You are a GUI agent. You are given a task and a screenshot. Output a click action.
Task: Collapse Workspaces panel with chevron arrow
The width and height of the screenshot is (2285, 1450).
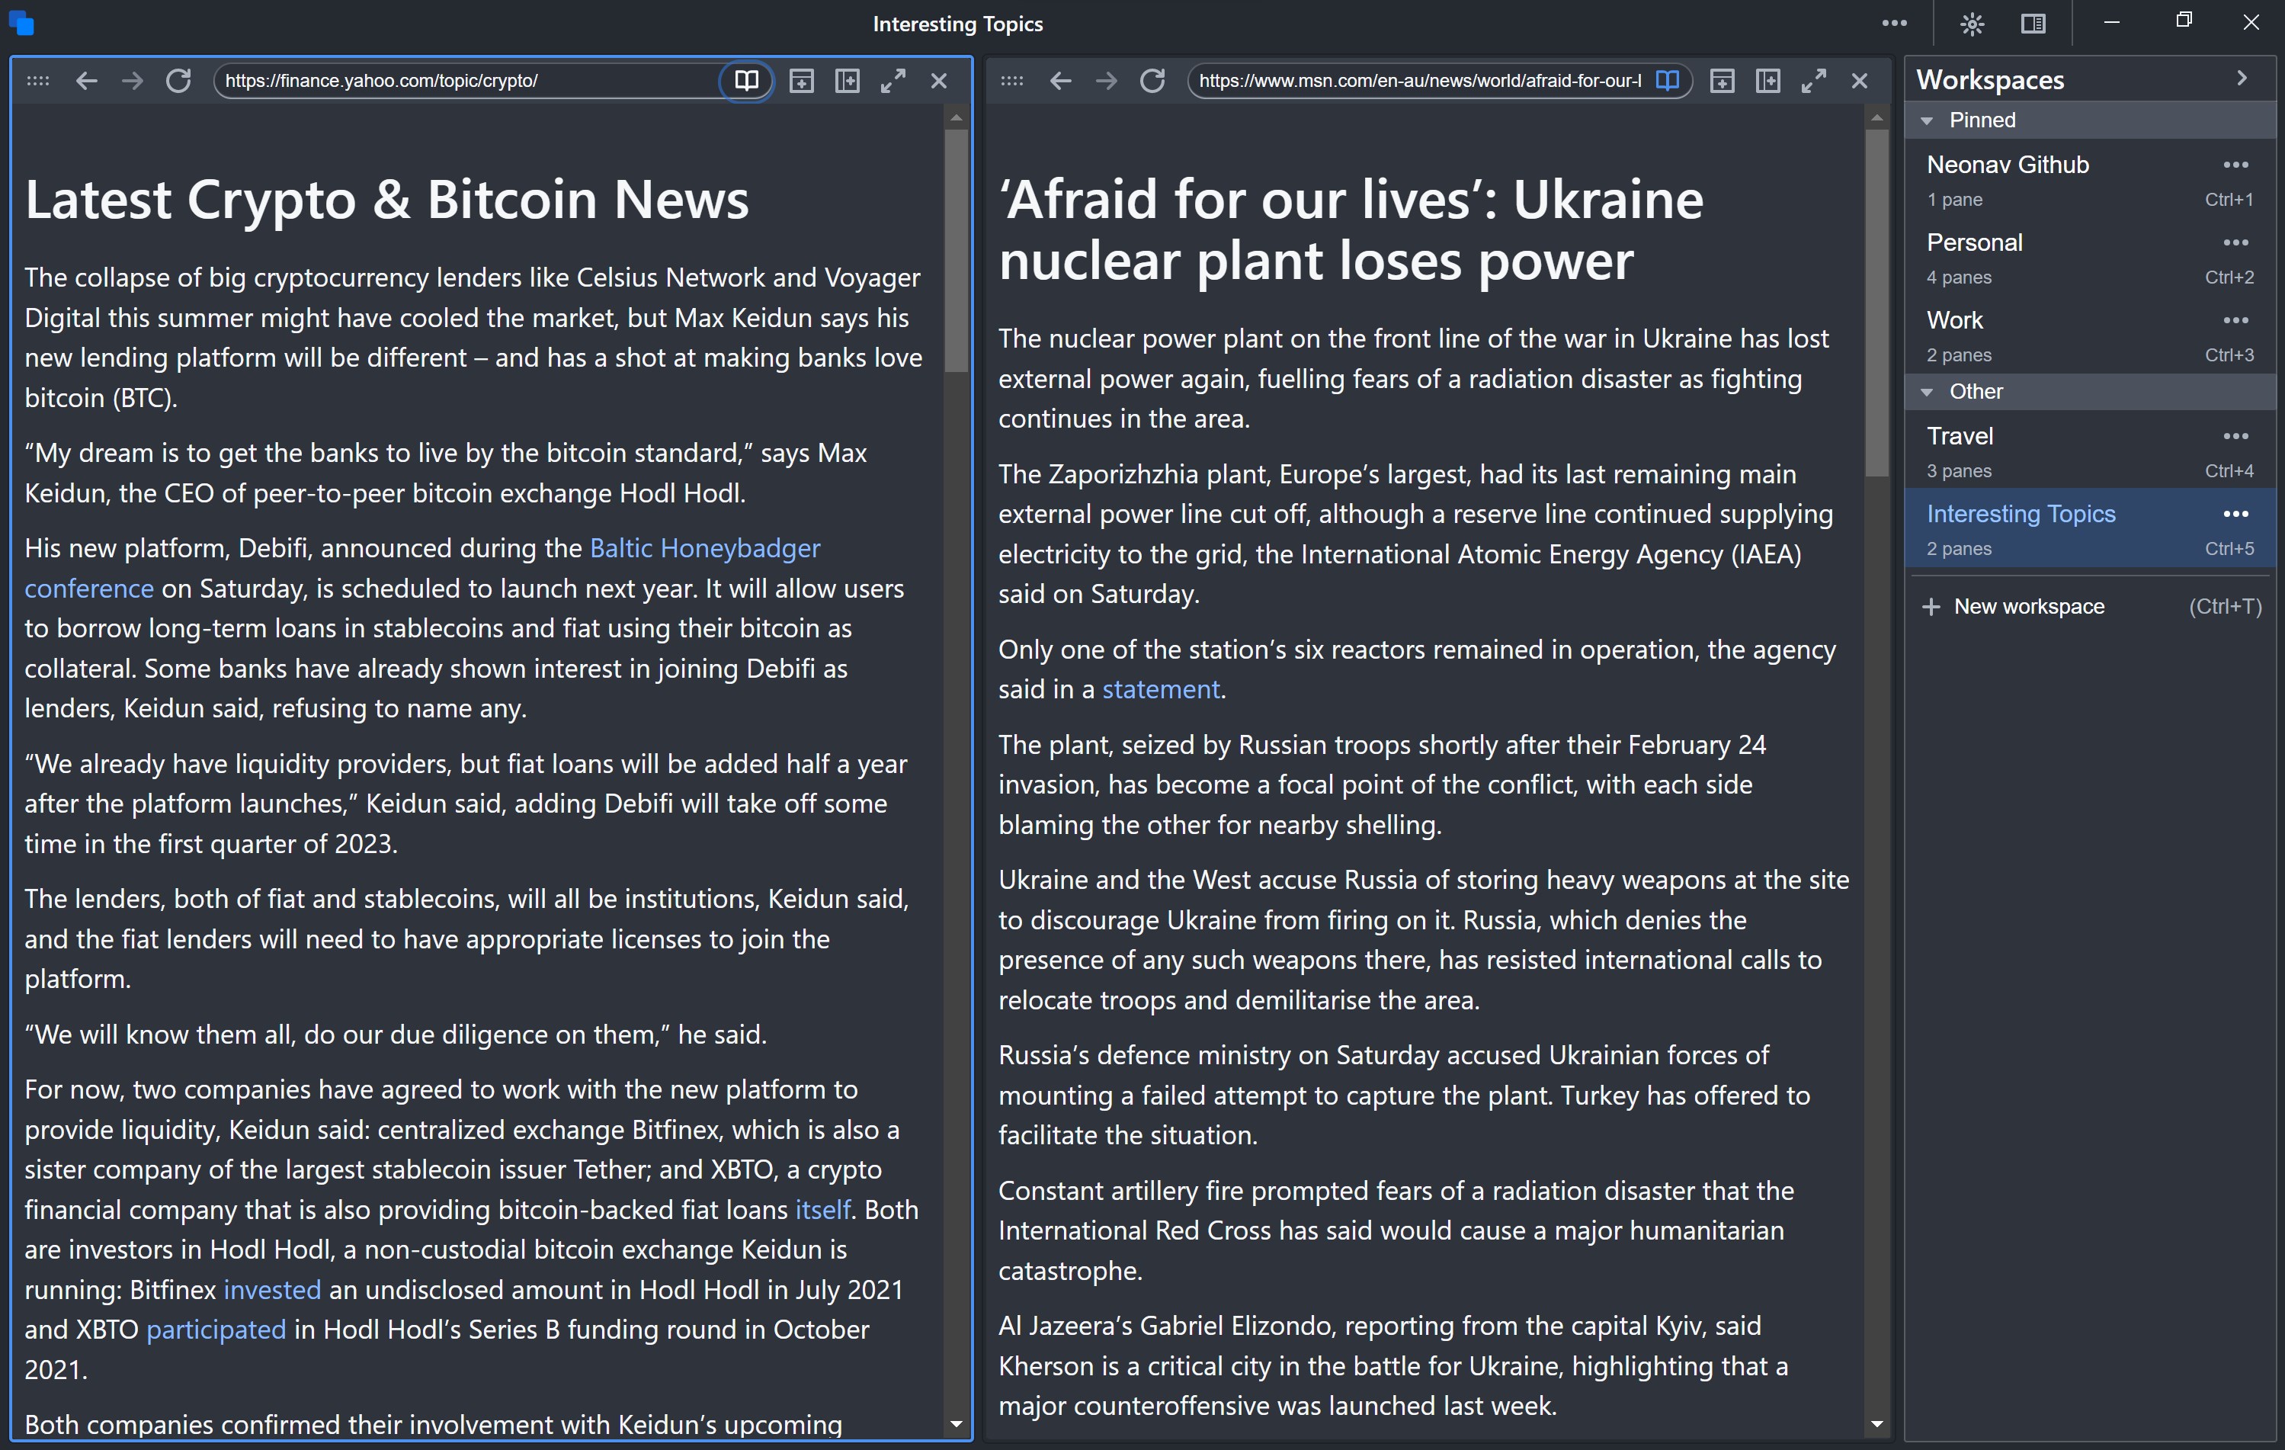[2242, 79]
